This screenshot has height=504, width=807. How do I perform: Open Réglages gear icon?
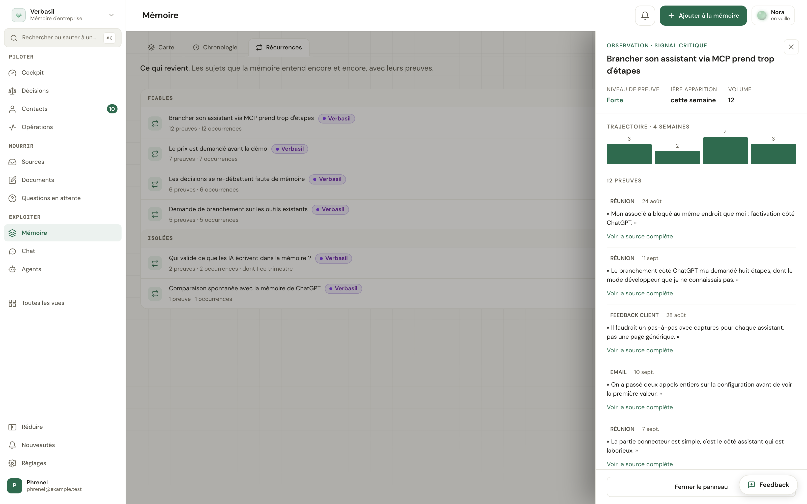pyautogui.click(x=12, y=463)
